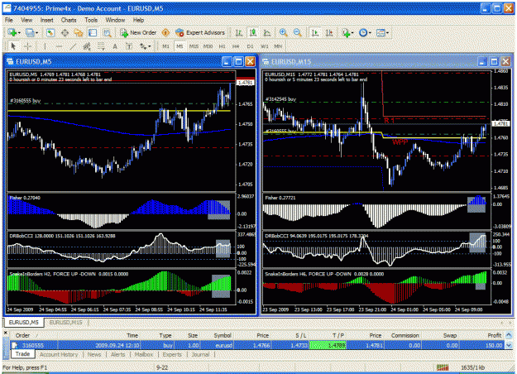Select the arrows drawing tool
Viewport: 517px width, 374px height.
(143, 46)
